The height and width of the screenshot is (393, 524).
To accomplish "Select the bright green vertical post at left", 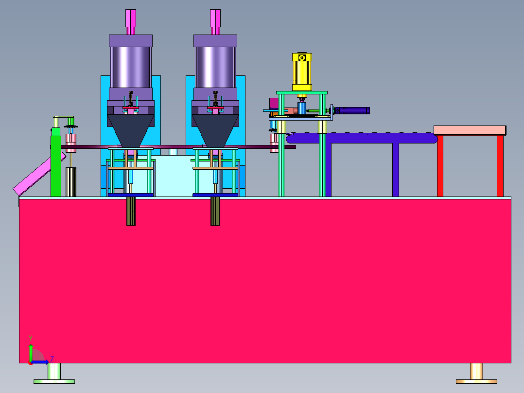I will coord(56,162).
